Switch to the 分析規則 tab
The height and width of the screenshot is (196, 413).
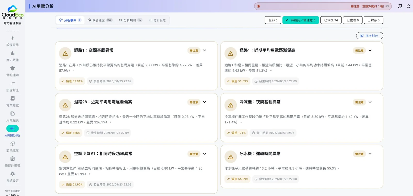[130, 20]
